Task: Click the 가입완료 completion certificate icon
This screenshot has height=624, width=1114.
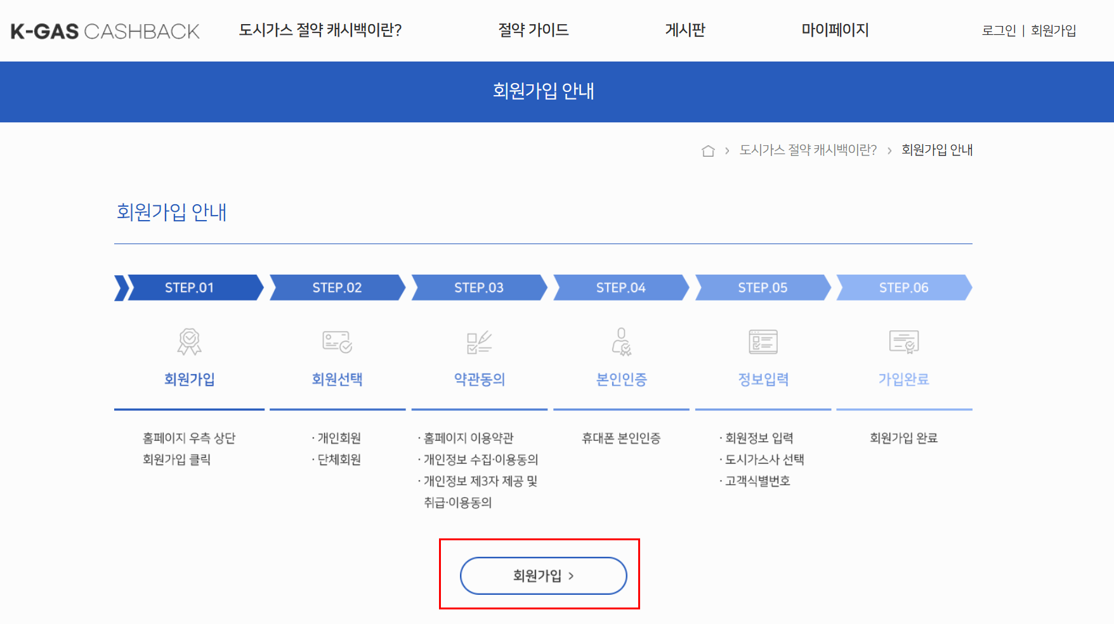Action: [x=905, y=341]
